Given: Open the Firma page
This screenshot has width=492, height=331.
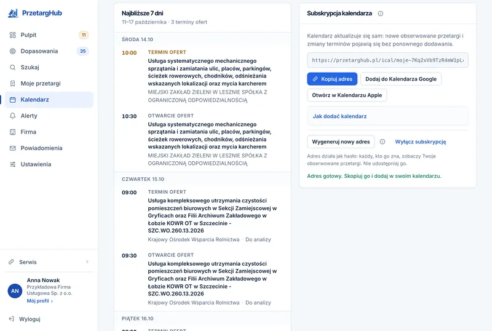Looking at the screenshot, I should click(x=49, y=132).
